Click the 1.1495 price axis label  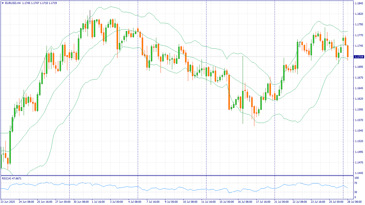(x=358, y=152)
